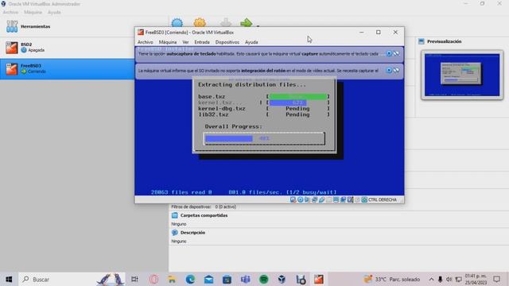
Task: Open File Explorer from the taskbar
Action: click(x=172, y=279)
